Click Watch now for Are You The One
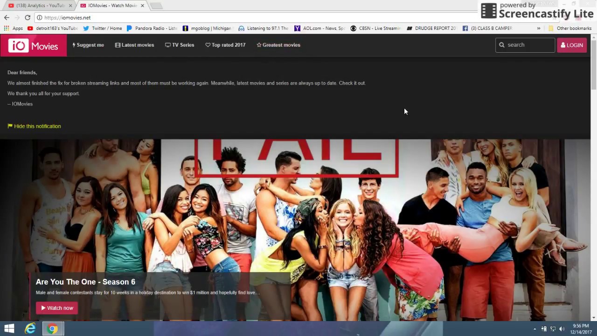Viewport: 597px width, 336px height. tap(57, 308)
